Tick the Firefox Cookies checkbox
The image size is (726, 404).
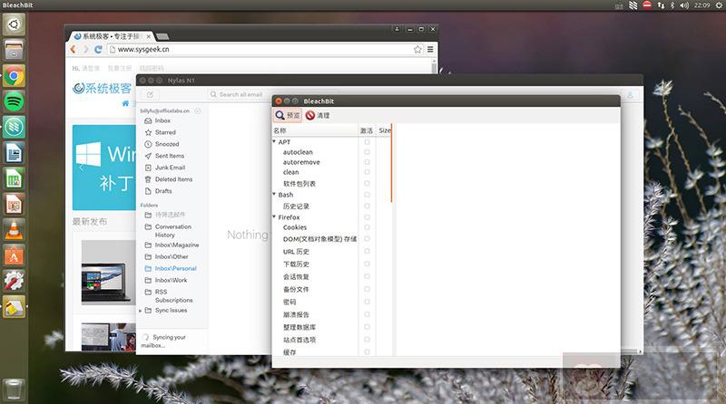[x=367, y=227]
